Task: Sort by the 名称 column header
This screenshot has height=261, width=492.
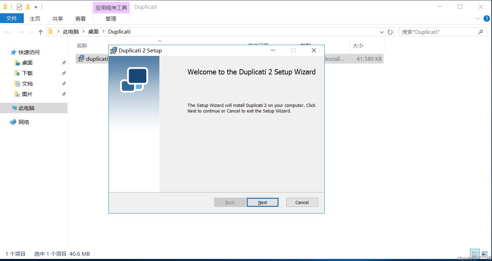Action: 82,45
